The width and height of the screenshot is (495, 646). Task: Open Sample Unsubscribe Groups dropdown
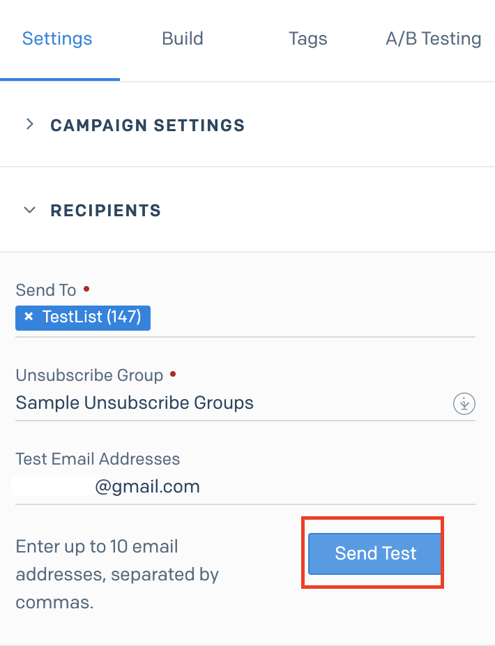[245, 403]
